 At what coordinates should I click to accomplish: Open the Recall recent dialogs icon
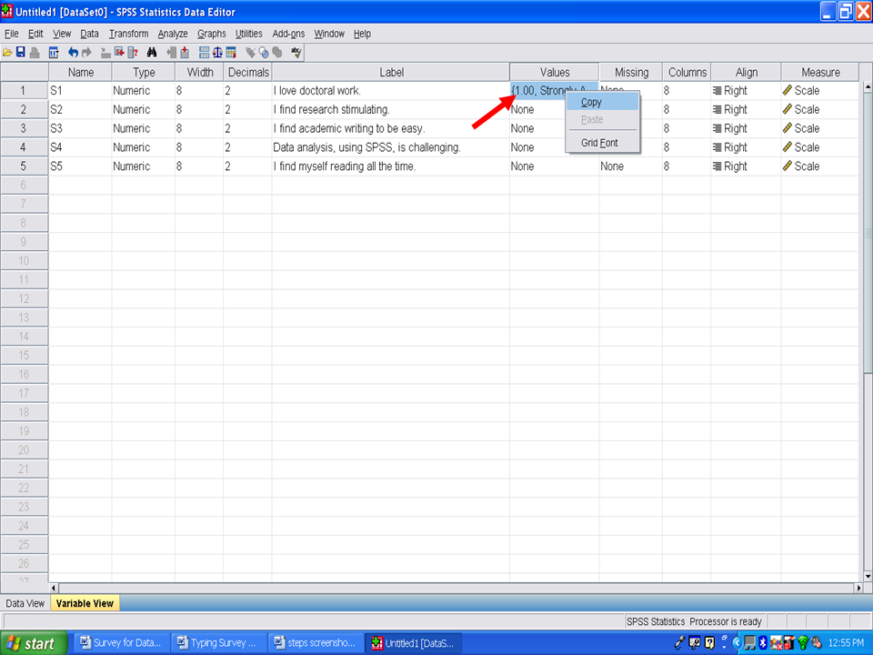tap(54, 53)
